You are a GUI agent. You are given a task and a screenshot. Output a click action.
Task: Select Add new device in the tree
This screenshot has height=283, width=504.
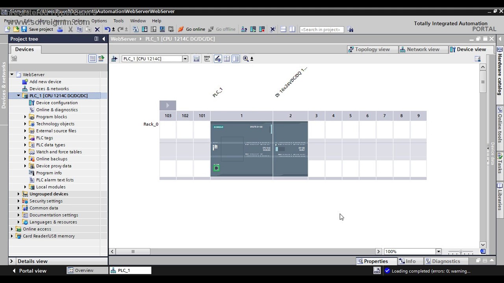45,82
